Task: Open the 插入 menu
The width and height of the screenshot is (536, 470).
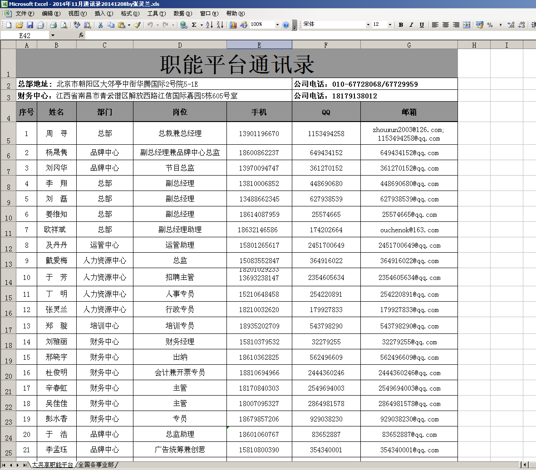Action: [x=104, y=14]
